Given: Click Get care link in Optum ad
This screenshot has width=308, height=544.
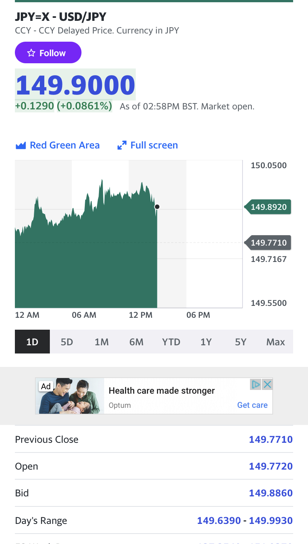Looking at the screenshot, I should click(x=252, y=405).
